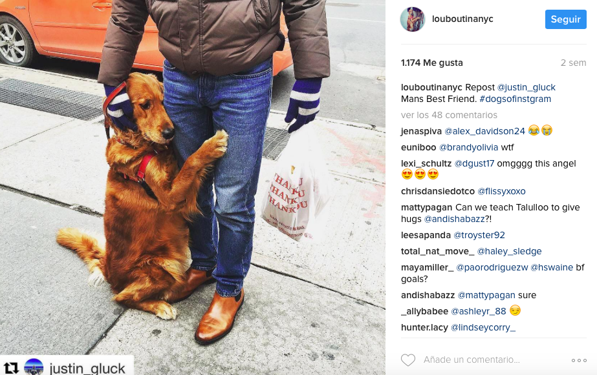Open louboutinanyc profile picture avatar
The width and height of the screenshot is (597, 375).
pos(413,19)
